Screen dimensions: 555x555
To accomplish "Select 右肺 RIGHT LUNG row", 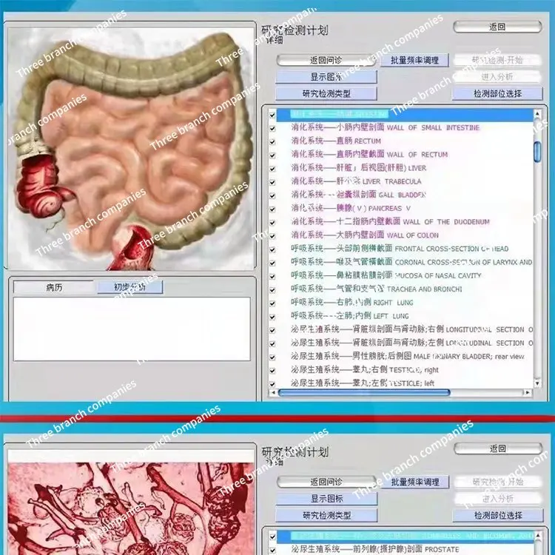I will [351, 302].
